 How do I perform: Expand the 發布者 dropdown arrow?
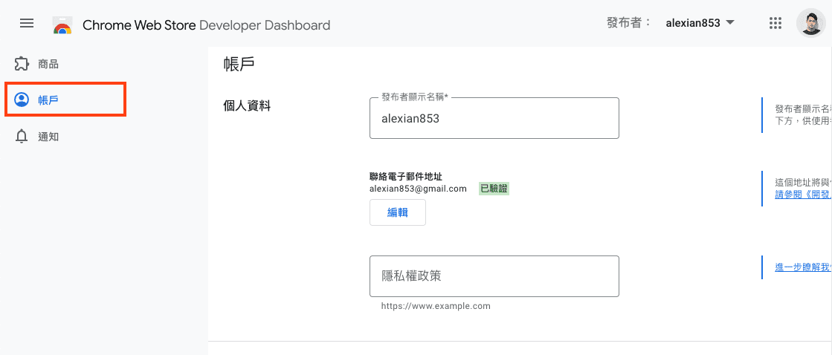coord(730,22)
